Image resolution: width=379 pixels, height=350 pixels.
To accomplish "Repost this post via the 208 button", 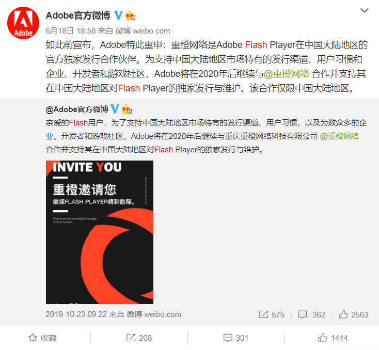I will 139,338.
